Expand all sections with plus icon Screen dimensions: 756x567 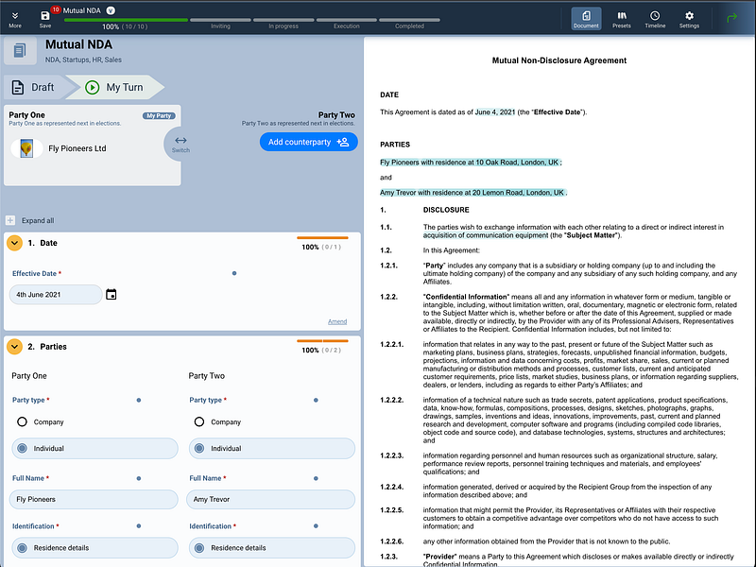click(x=10, y=220)
